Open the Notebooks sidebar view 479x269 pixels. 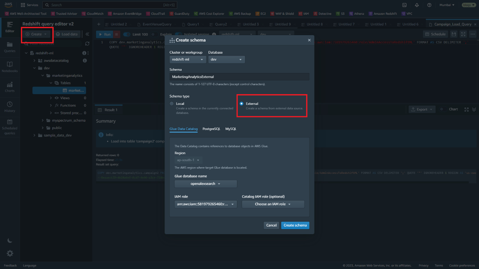[x=10, y=67]
